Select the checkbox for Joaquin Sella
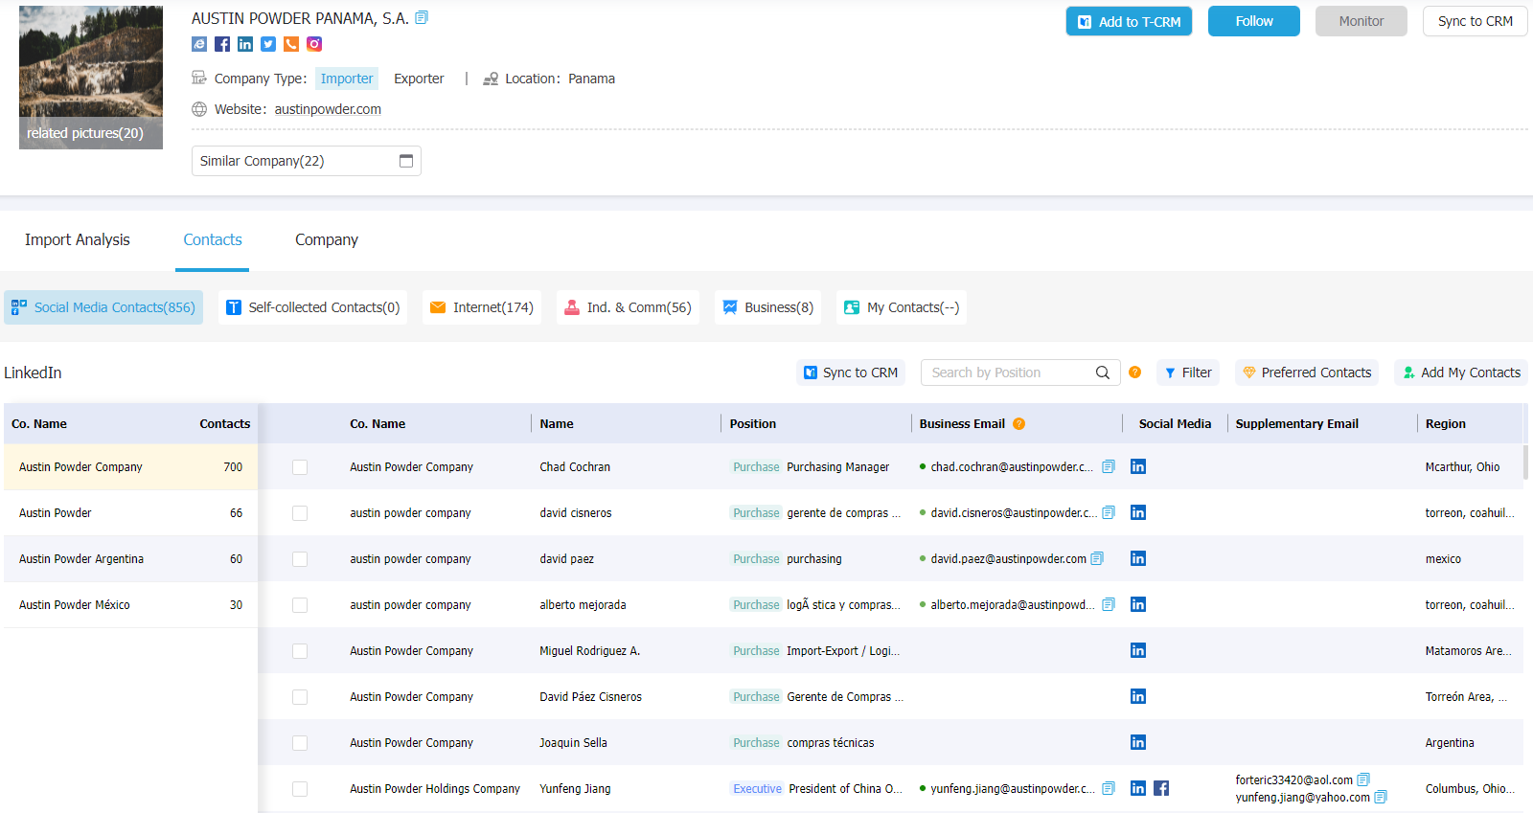Image resolution: width=1533 pixels, height=813 pixels. 300,743
